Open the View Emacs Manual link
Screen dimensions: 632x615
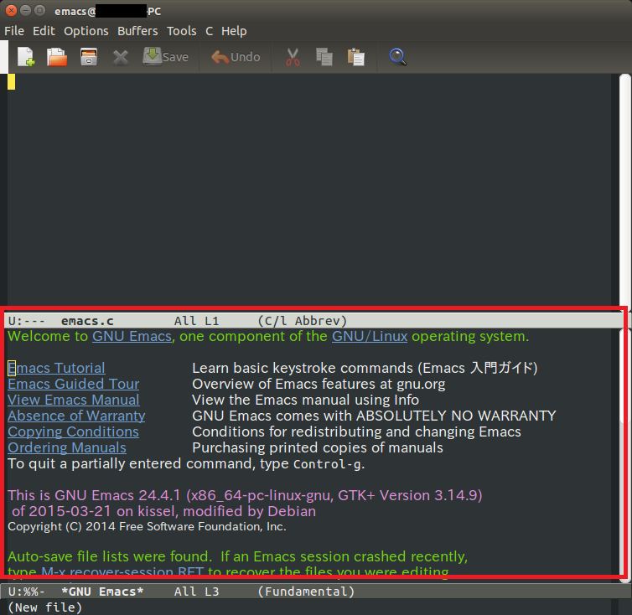tap(74, 400)
